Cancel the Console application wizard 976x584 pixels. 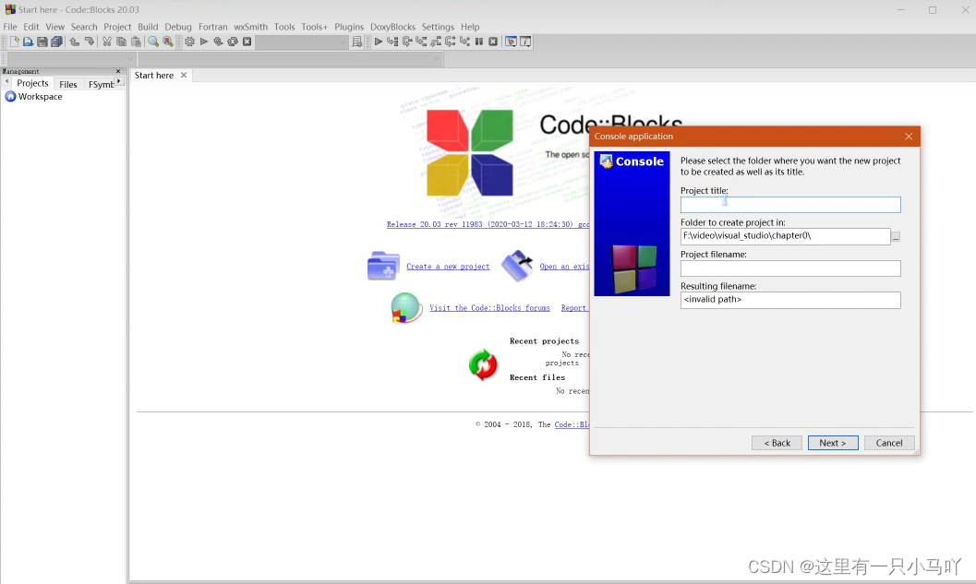889,443
